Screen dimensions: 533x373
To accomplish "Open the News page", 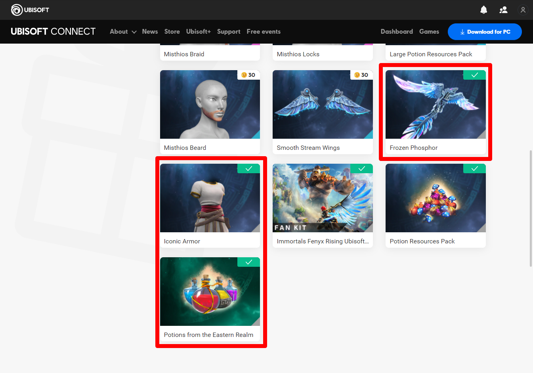I will tap(150, 32).
